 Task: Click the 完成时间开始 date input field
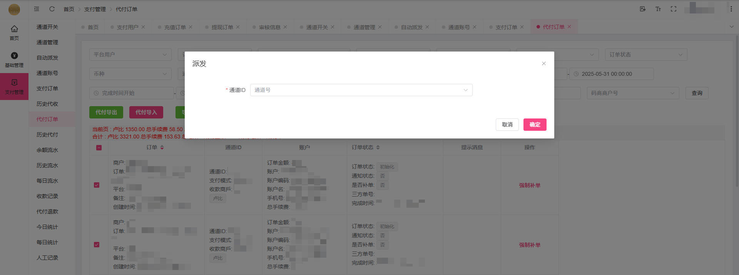[131, 93]
